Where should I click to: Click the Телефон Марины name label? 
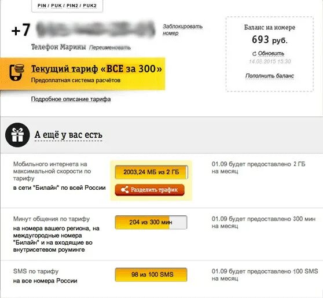pyautogui.click(x=58, y=47)
